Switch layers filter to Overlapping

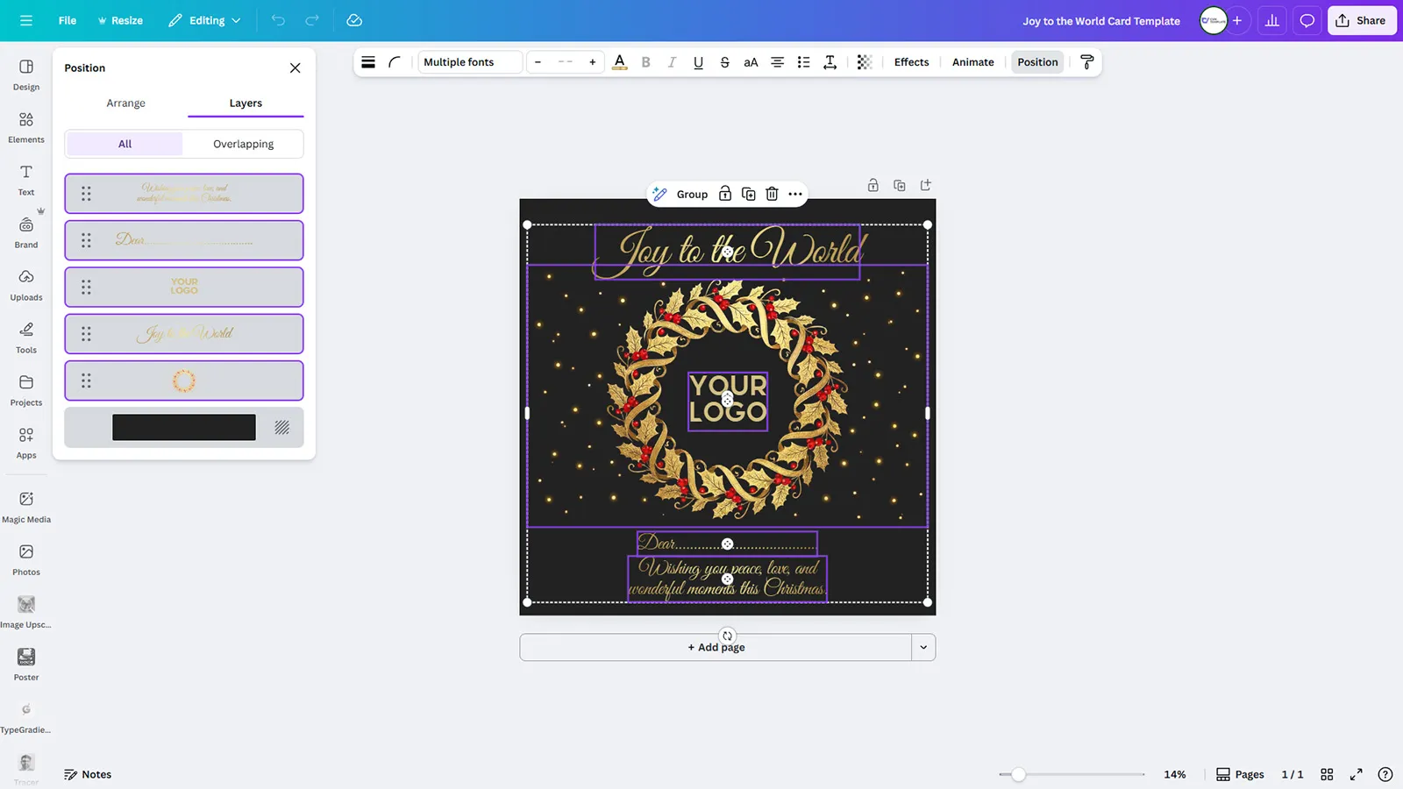tap(243, 143)
